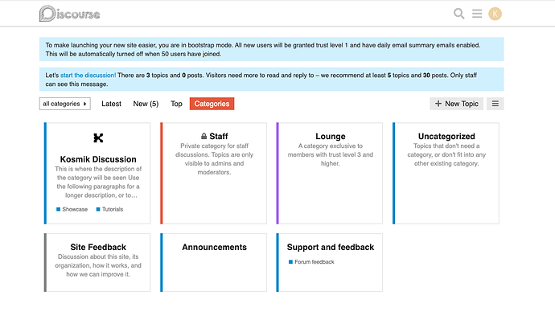This screenshot has width=555, height=324.
Task: Open the Showcase subcategory
Action: (75, 209)
